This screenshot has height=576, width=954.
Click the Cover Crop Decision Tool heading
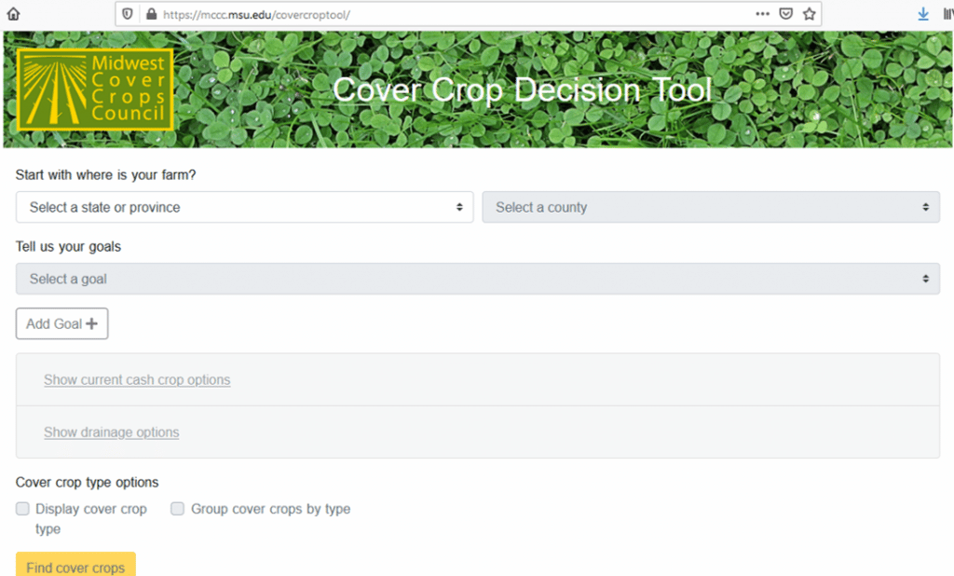point(522,89)
